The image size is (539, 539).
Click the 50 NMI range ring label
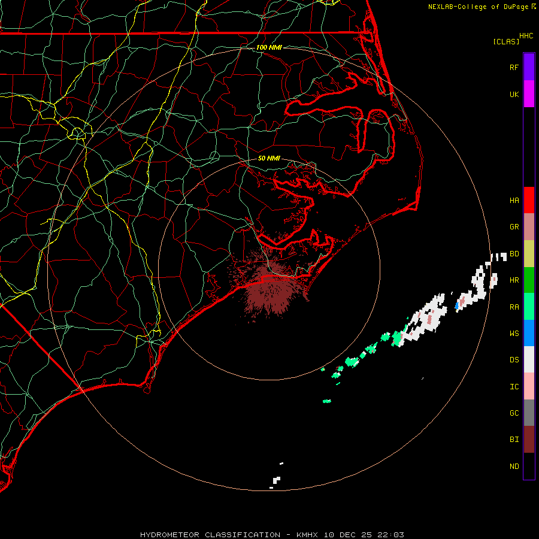pyautogui.click(x=269, y=158)
